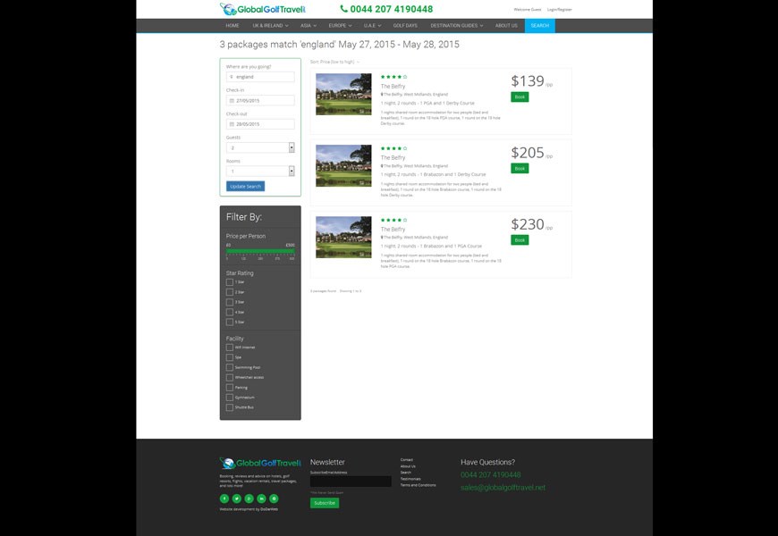Open the Golf Days nav item

click(405, 26)
